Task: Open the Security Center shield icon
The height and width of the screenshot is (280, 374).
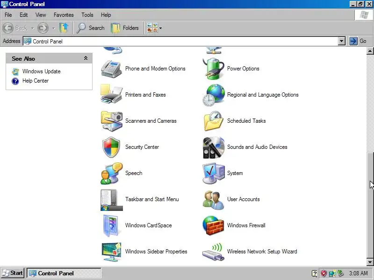Action: pos(111,147)
